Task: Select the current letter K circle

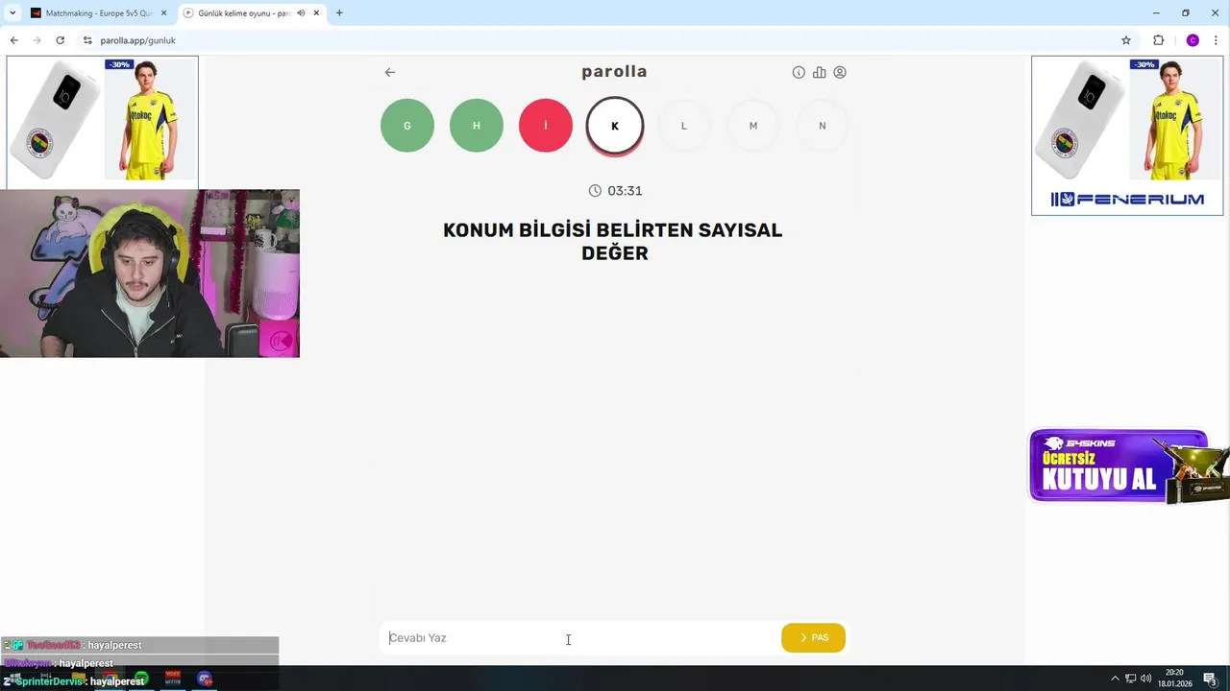Action: click(615, 126)
